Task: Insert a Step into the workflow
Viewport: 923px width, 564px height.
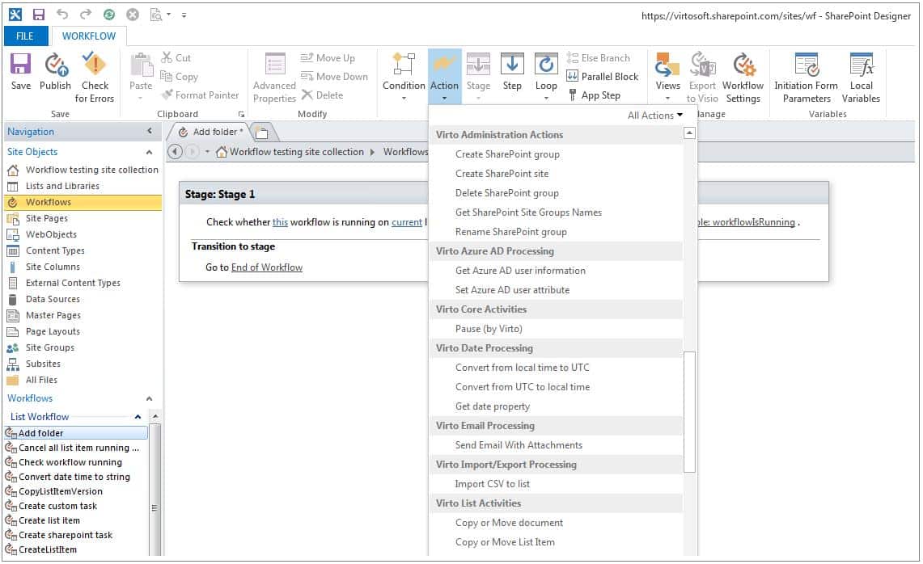Action: click(x=512, y=71)
